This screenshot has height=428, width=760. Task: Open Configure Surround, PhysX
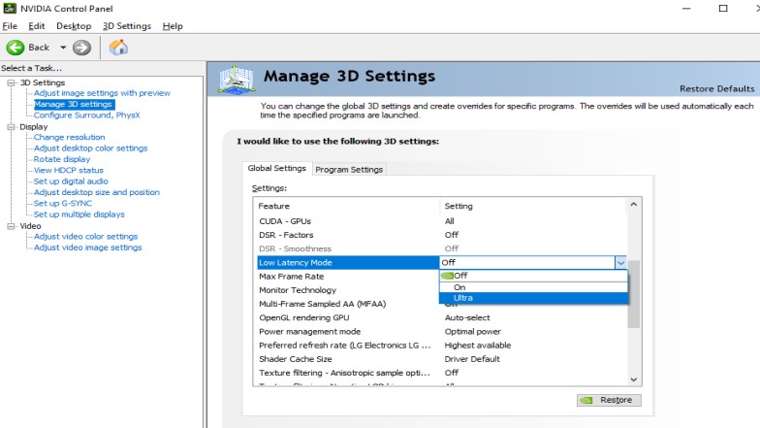tap(87, 115)
